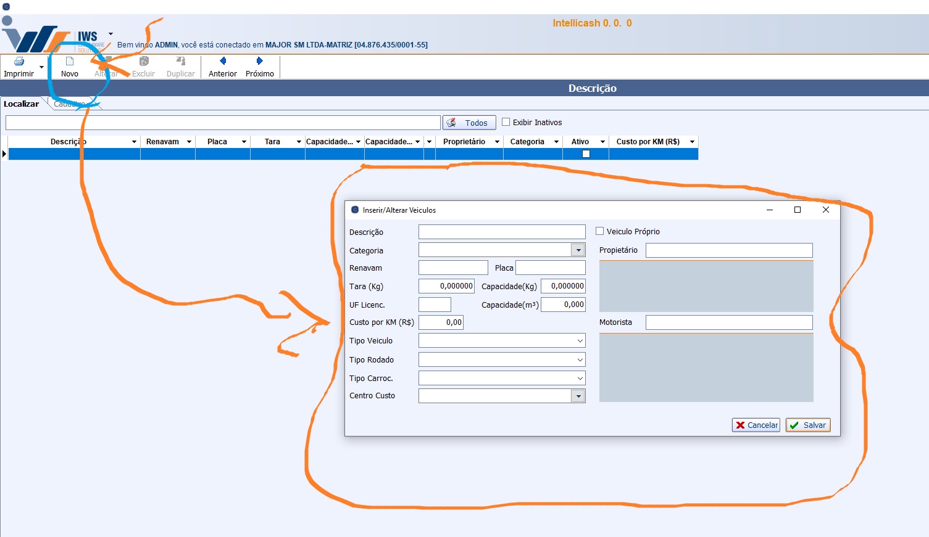Open the Centro Custo dropdown
Viewport: 929px width, 537px height.
pos(578,396)
